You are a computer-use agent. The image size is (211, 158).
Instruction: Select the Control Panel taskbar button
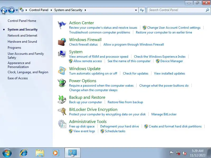click(73, 153)
